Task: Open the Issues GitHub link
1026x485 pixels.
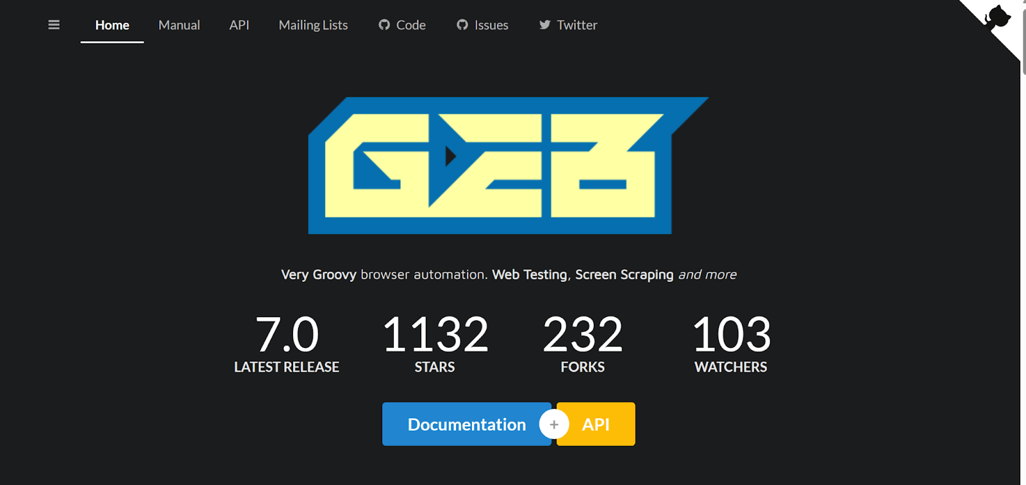Action: pyautogui.click(x=482, y=25)
